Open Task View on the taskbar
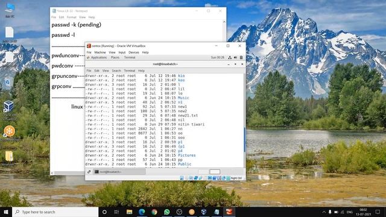 click(x=116, y=212)
